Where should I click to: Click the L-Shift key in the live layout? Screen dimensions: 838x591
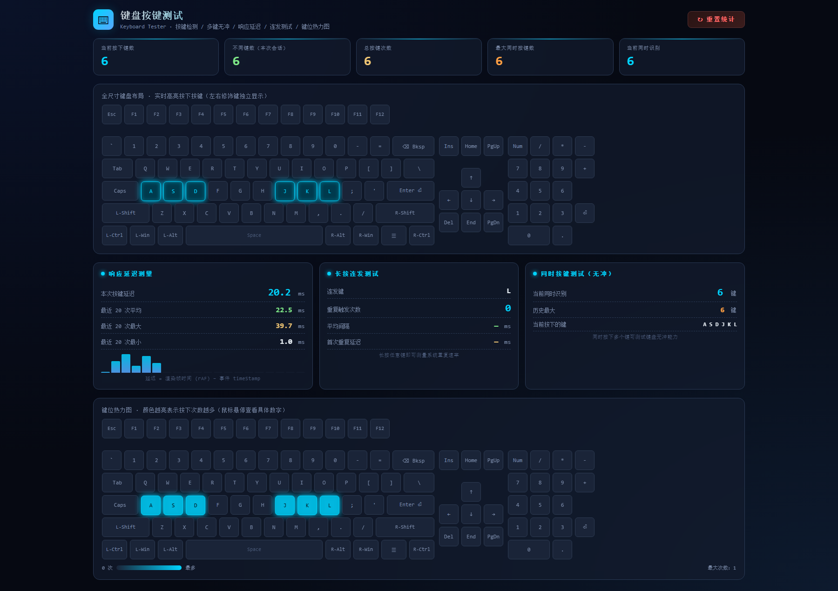click(126, 213)
